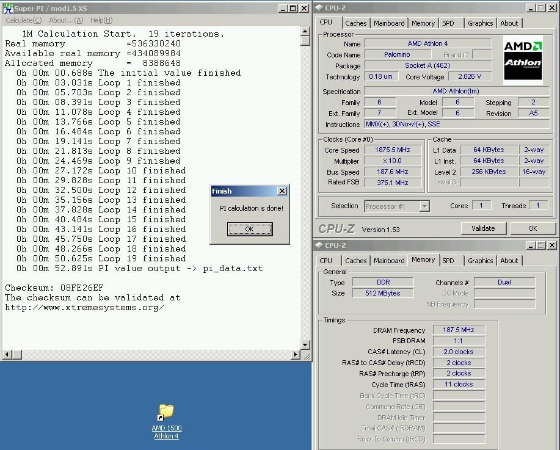Screen dimensions: 560x450
Task: Click OK button in top CPU-Z window
Action: 533,228
